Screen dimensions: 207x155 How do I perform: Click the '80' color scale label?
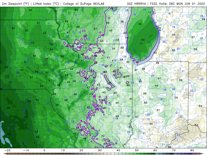(192, 150)
